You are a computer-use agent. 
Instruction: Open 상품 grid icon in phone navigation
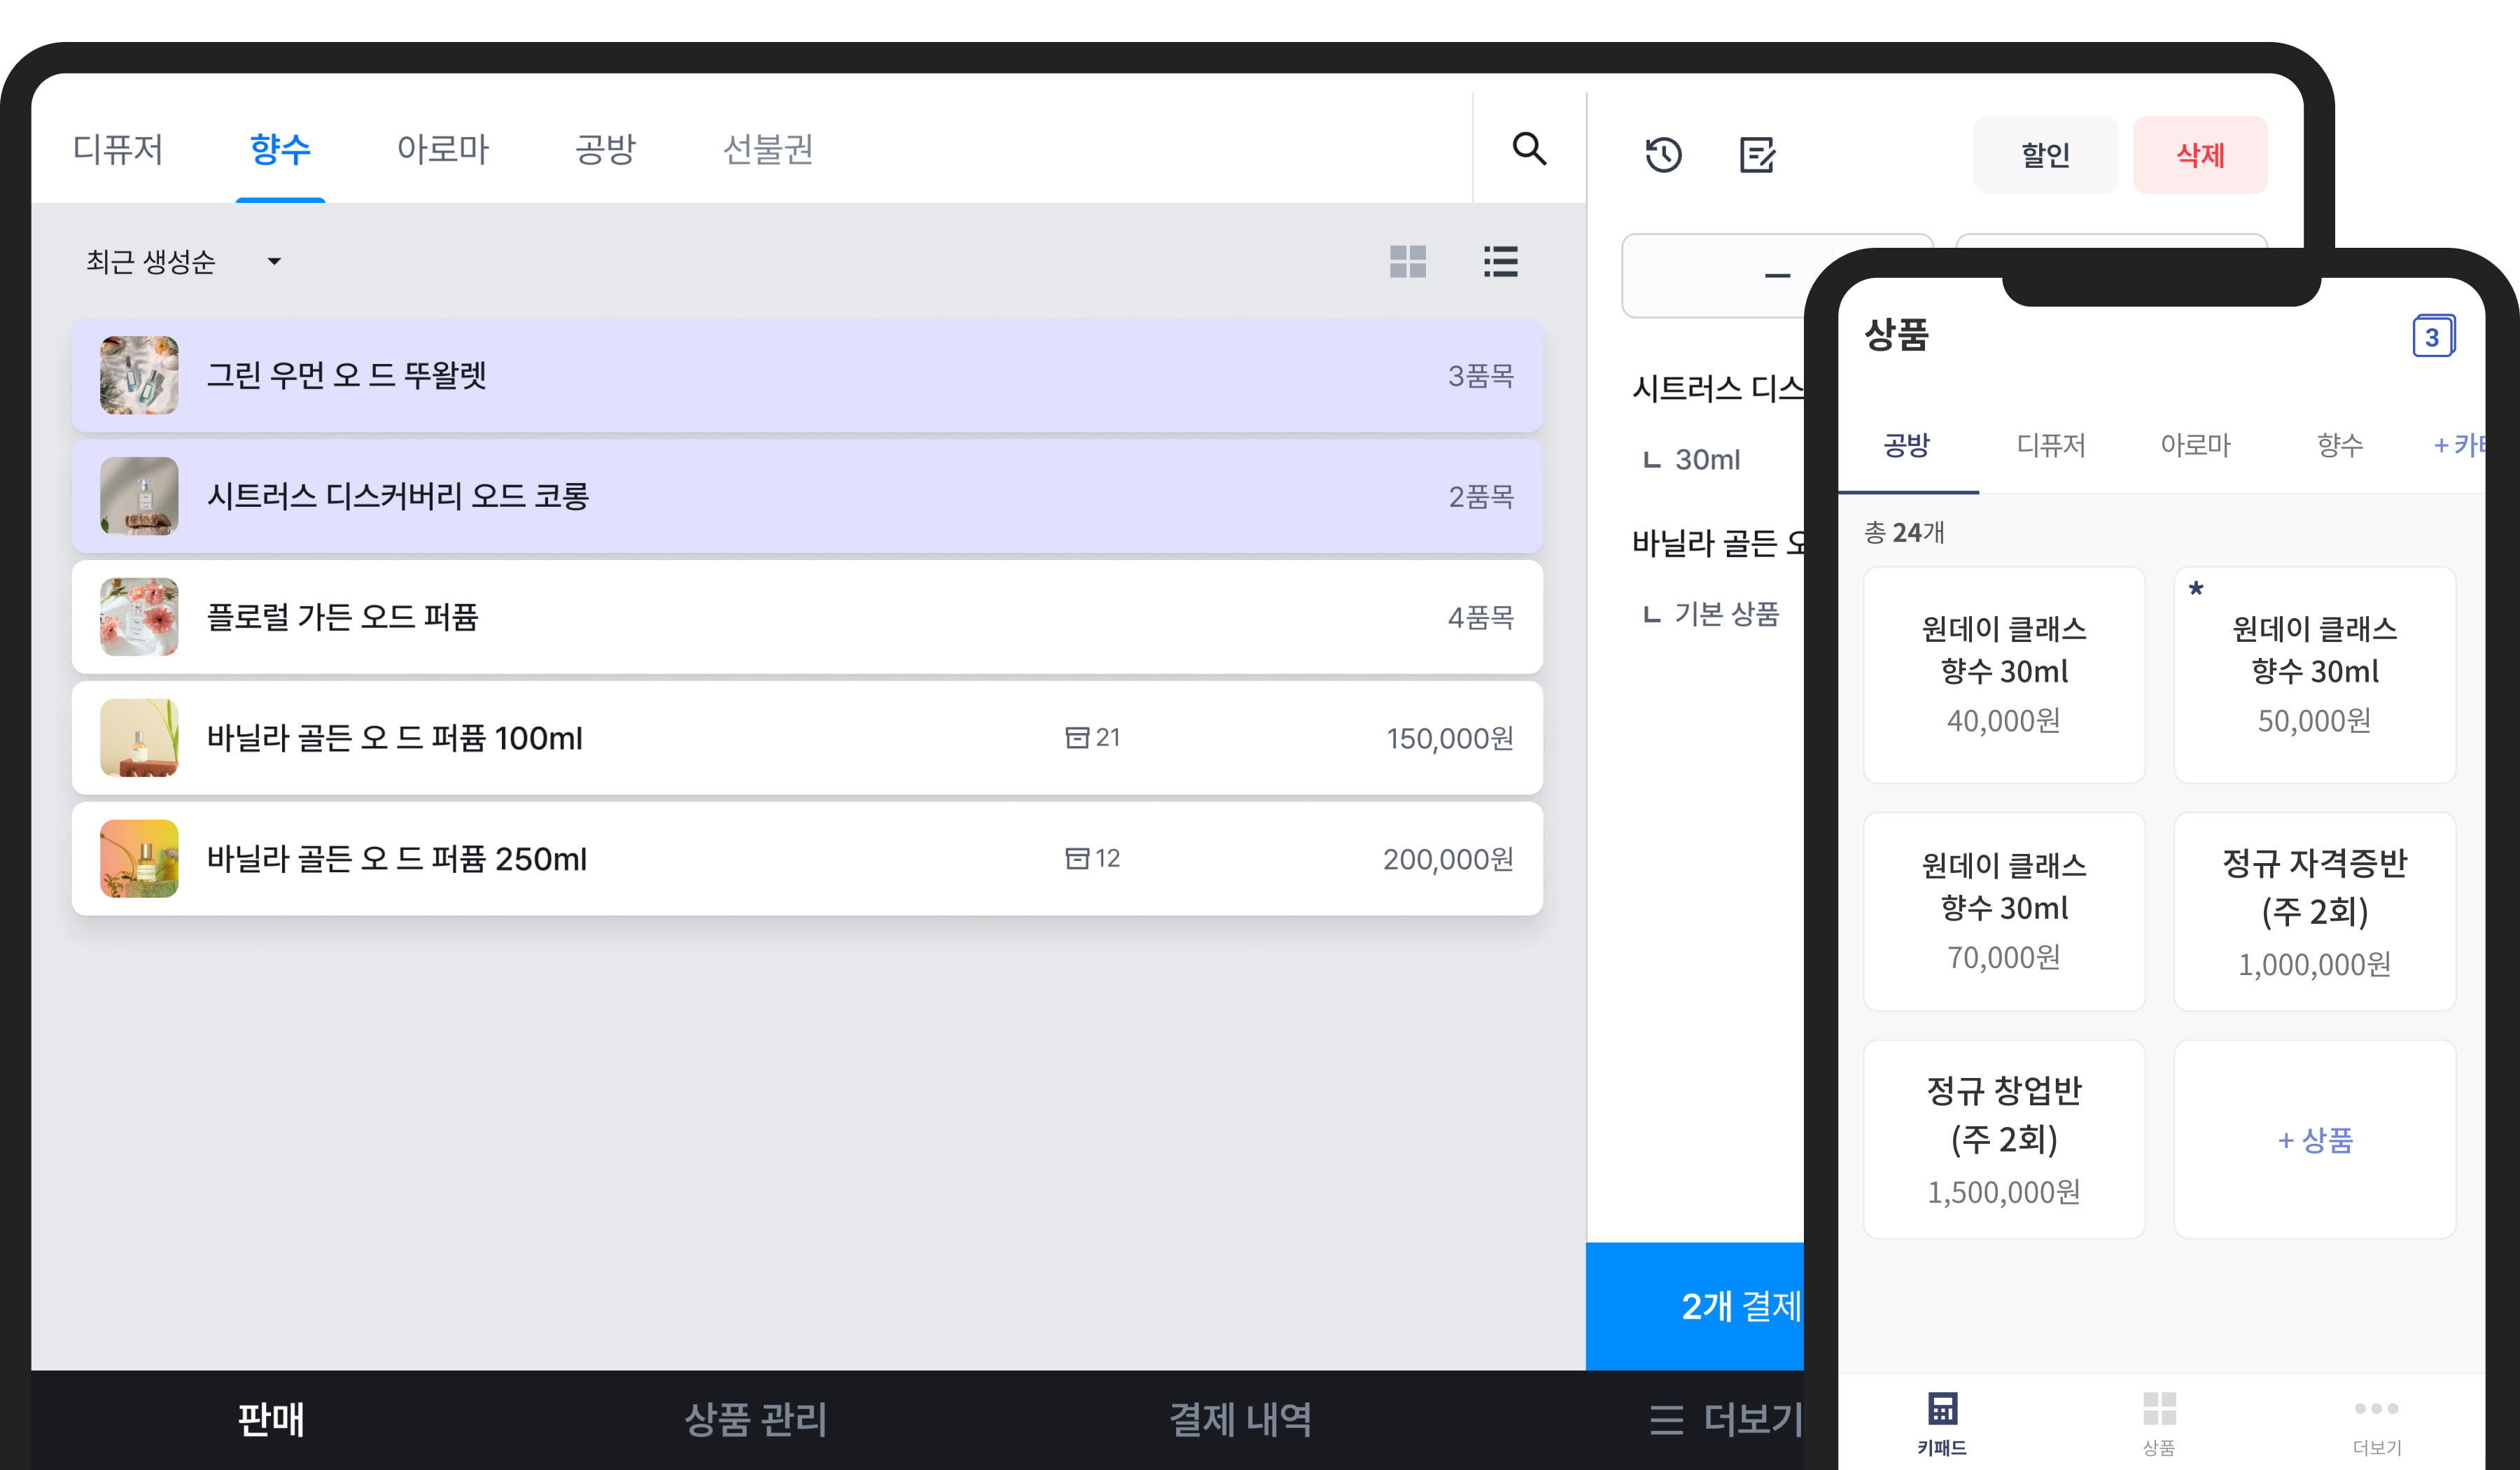2159,1409
